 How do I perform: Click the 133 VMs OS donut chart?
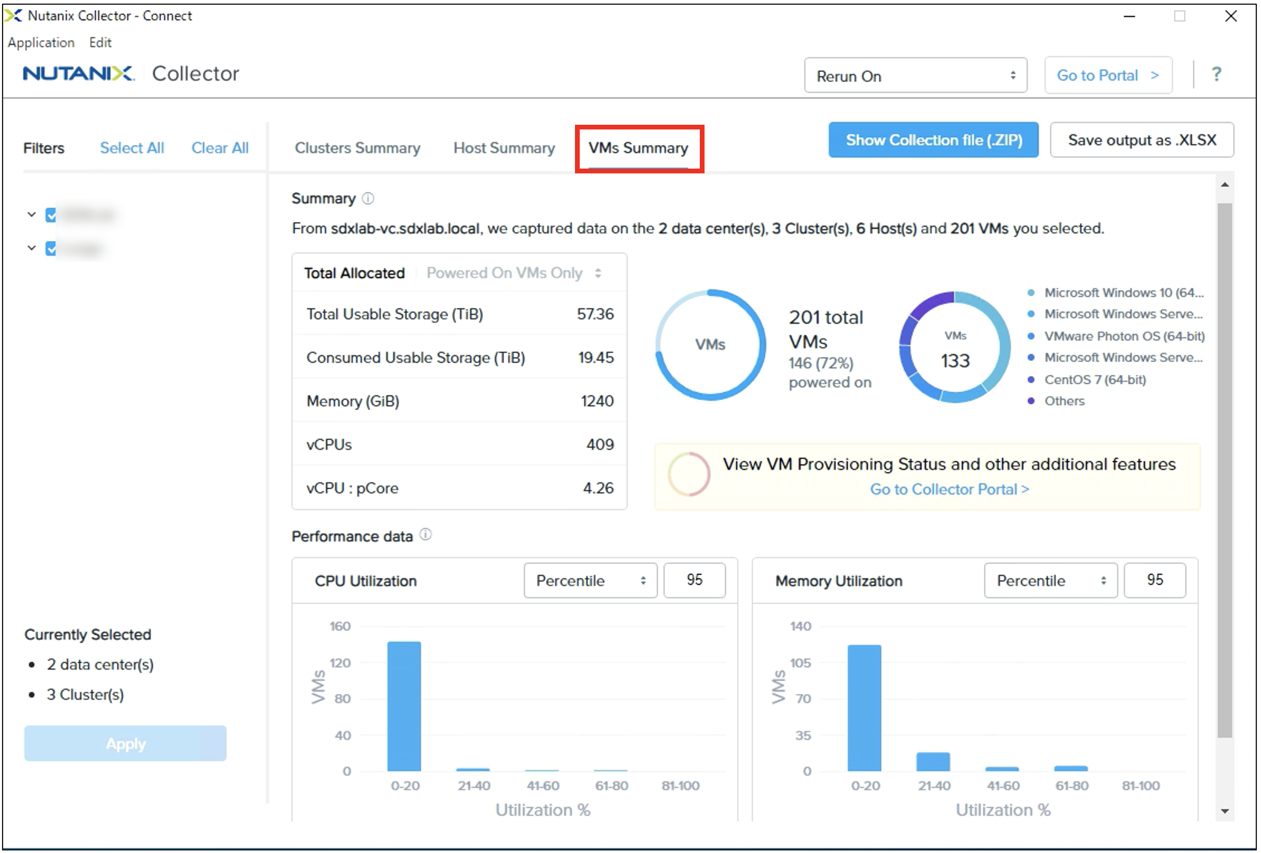(954, 347)
